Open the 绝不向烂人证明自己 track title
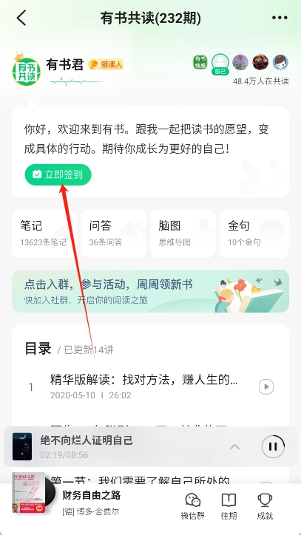 (x=87, y=440)
